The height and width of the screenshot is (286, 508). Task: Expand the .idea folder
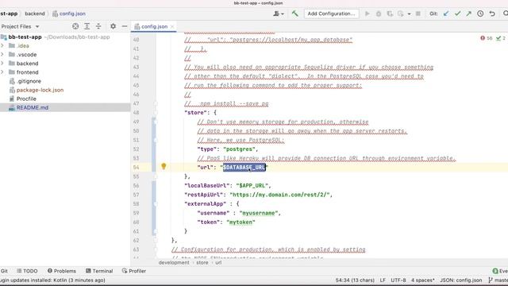pos(2,46)
